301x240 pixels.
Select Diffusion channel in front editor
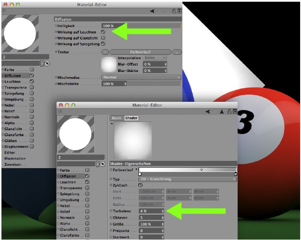coord(68,176)
